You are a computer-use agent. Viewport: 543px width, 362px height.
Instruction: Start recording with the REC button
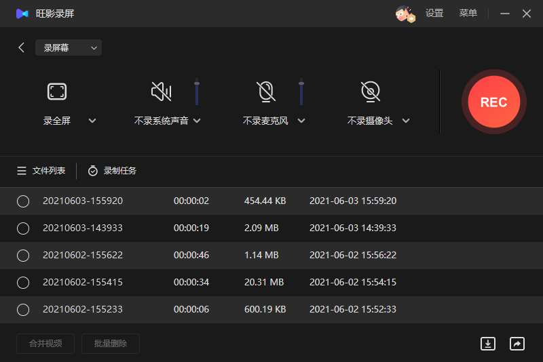494,102
